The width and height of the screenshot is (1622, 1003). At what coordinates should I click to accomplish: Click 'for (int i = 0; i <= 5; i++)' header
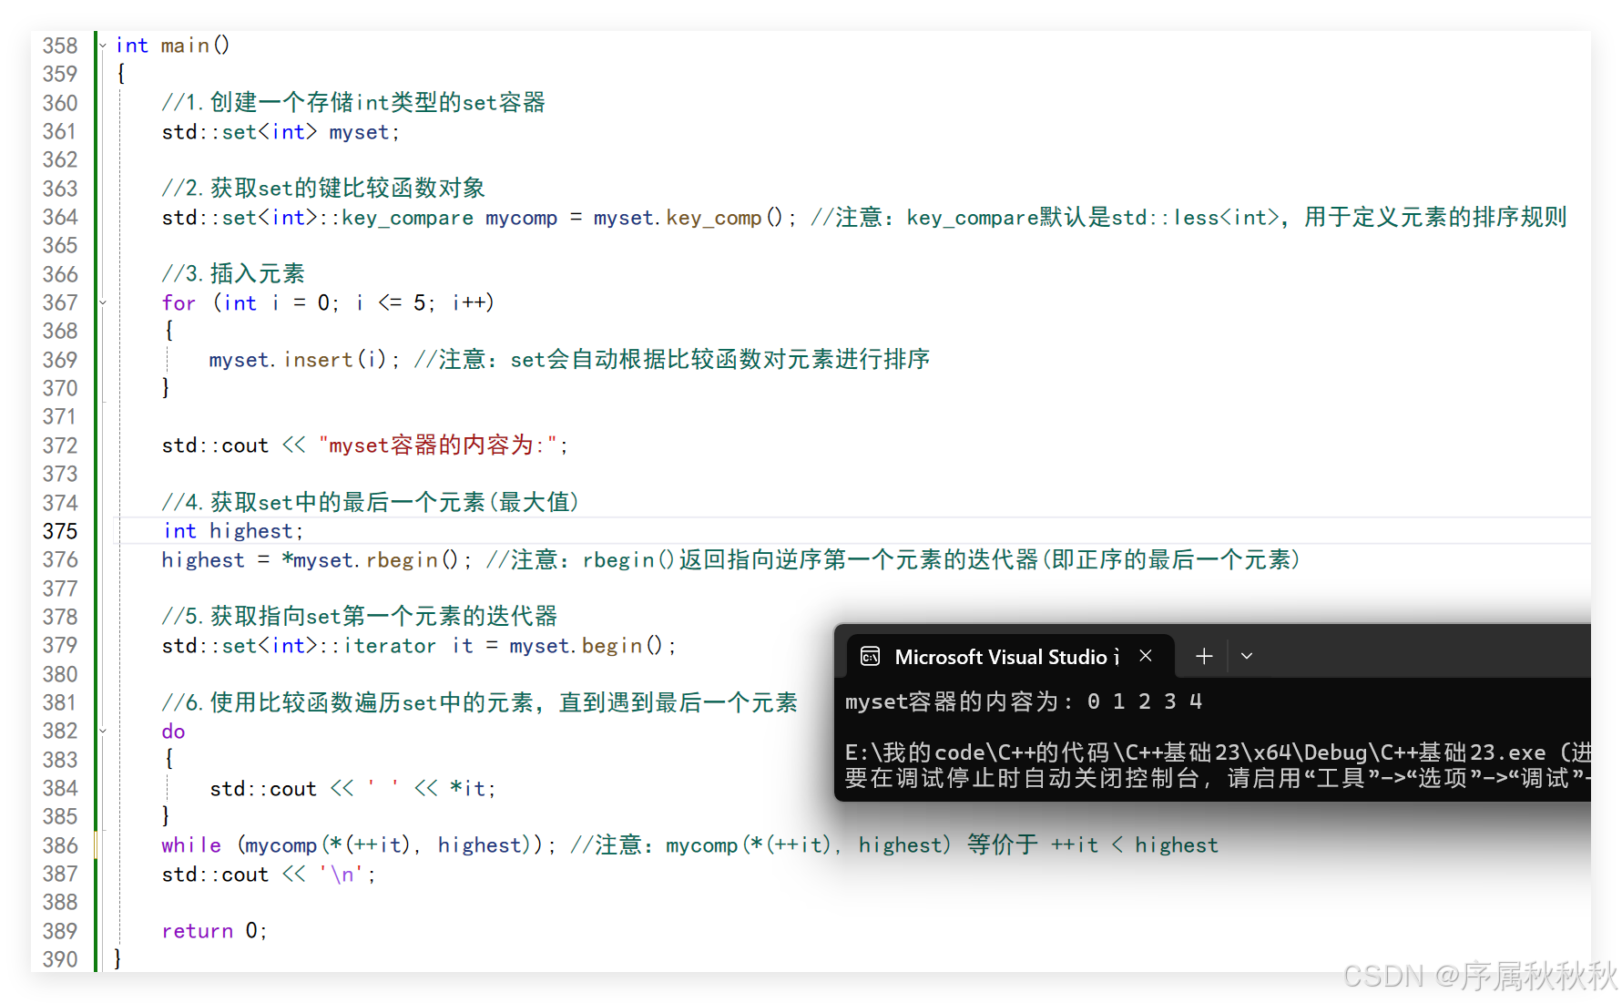coord(328,303)
